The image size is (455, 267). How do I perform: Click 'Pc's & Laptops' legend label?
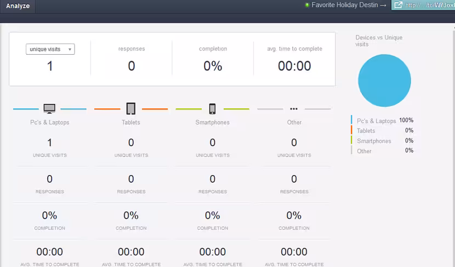[x=377, y=121]
